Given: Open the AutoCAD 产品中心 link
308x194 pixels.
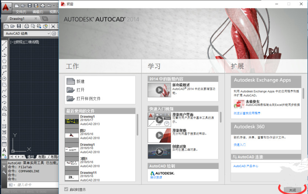Looking at the screenshot, I should pos(246,166).
